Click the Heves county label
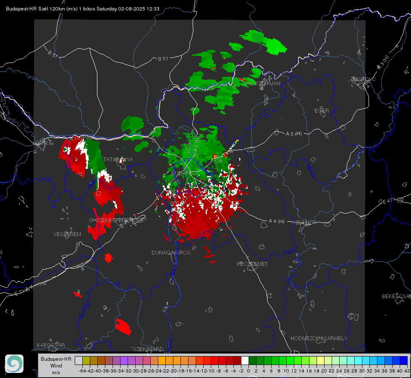The width and height of the screenshot is (411, 378). pyautogui.click(x=310, y=170)
